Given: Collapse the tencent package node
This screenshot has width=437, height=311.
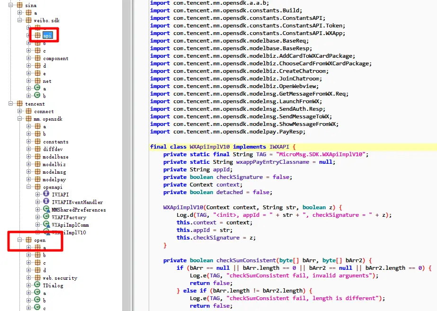Looking at the screenshot, I should point(10,104).
